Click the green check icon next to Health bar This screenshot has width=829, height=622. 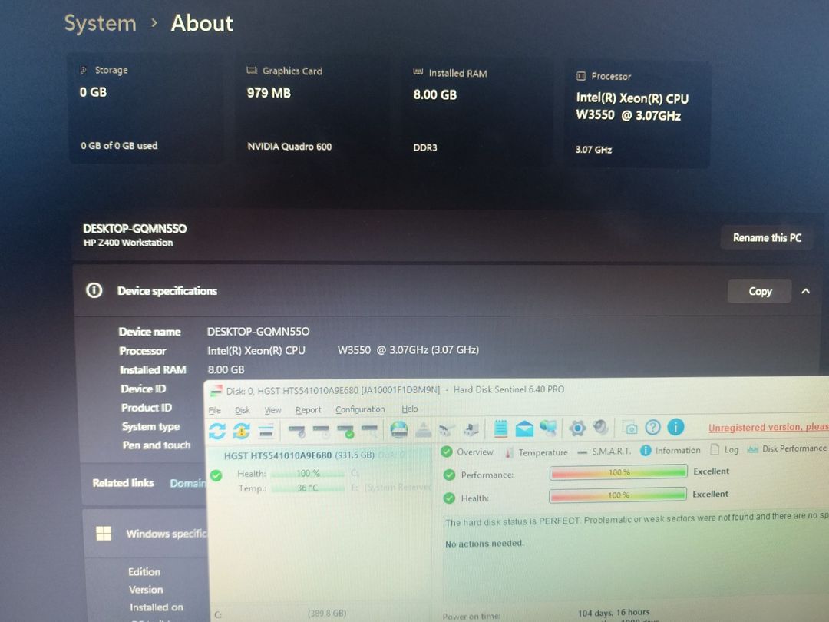[449, 498]
